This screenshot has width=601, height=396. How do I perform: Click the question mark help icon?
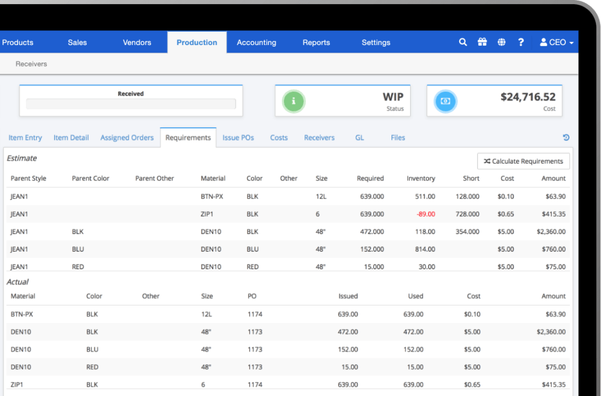click(x=520, y=42)
